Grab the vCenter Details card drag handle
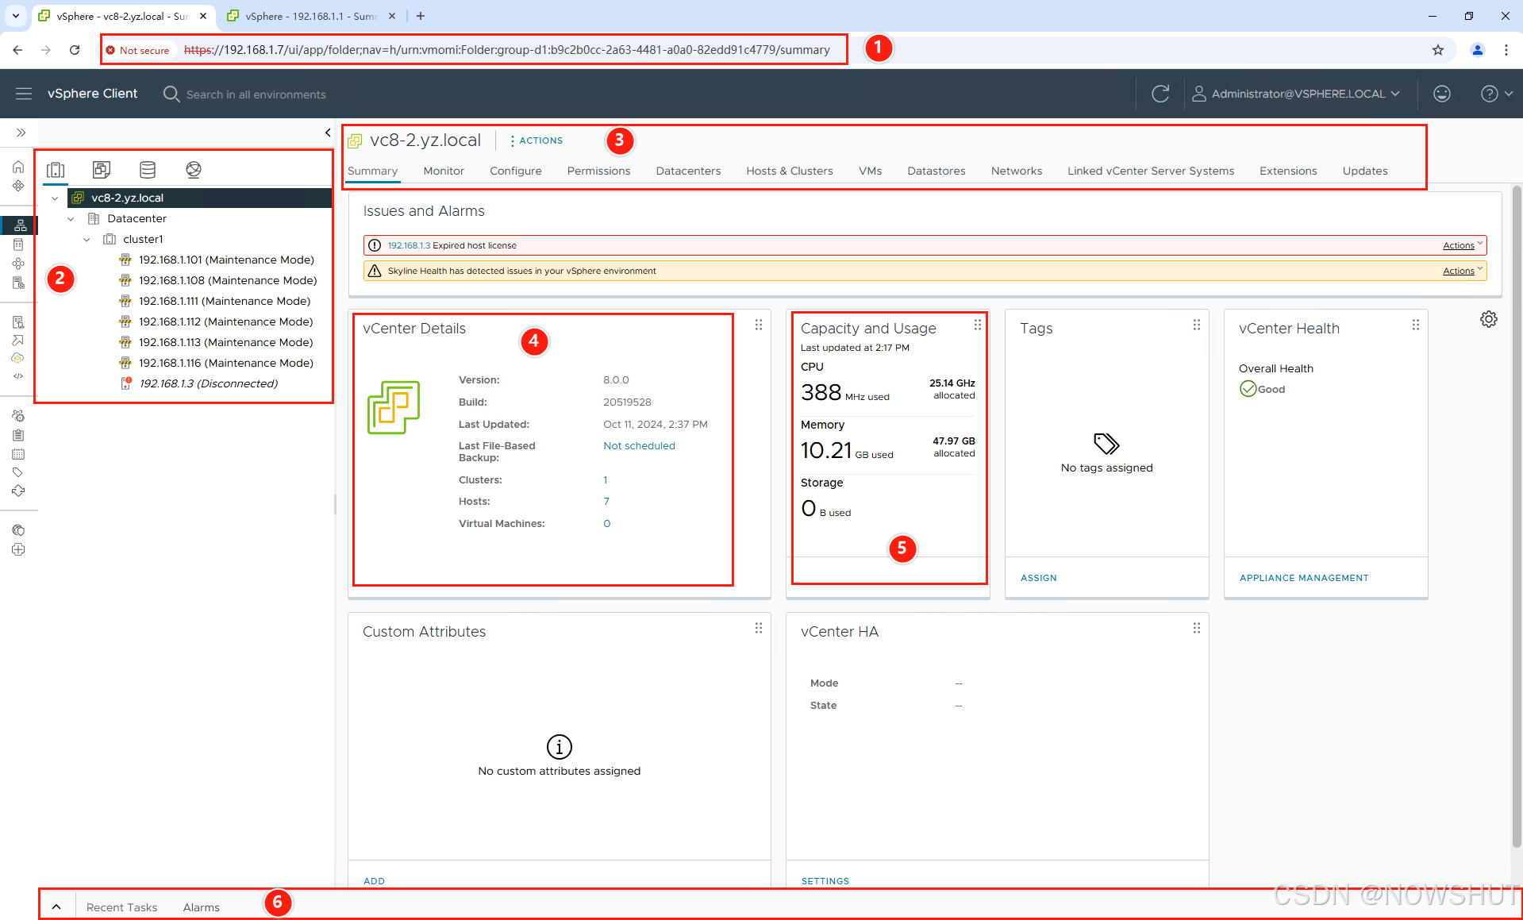Screen dimensions: 1523x920 click(x=759, y=325)
